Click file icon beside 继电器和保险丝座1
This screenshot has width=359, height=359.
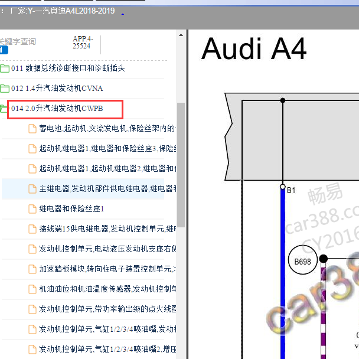32,209
